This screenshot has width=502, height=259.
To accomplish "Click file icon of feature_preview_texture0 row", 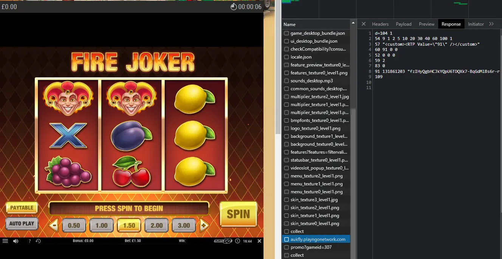I will 287,65.
